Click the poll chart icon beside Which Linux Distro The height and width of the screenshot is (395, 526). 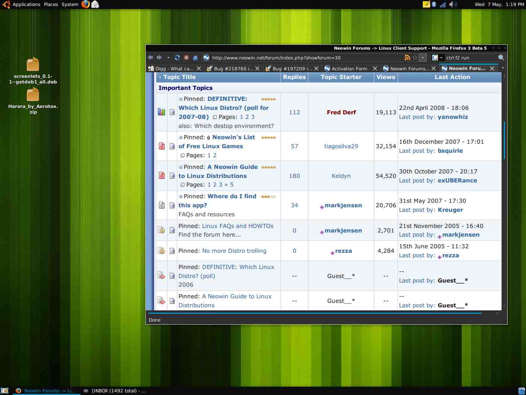point(161,112)
